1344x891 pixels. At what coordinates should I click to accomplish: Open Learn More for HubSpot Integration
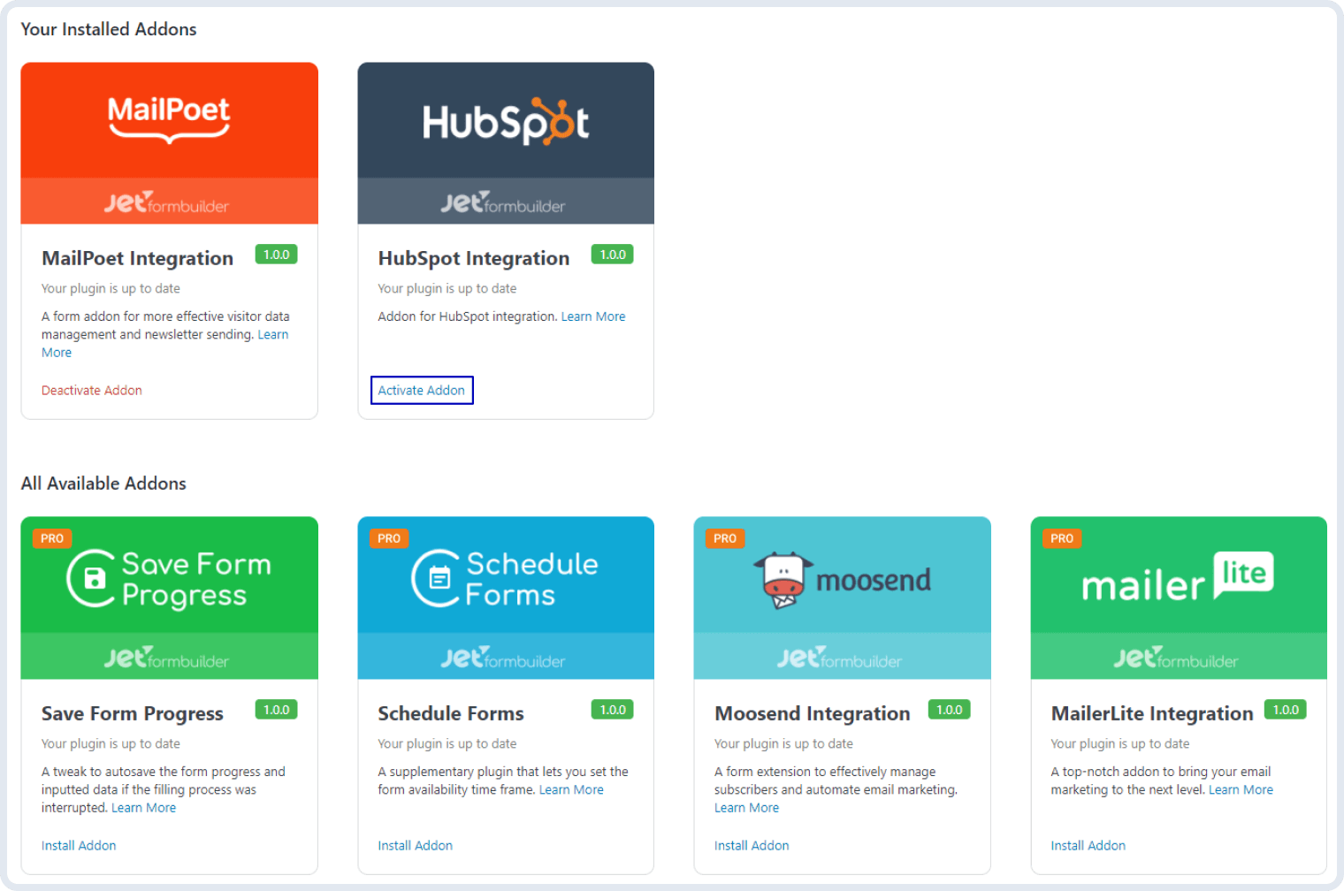point(593,316)
